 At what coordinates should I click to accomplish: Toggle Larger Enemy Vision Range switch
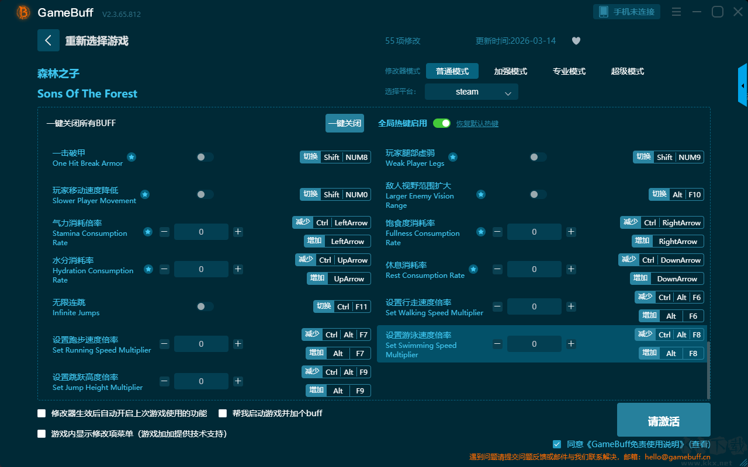[x=538, y=194]
